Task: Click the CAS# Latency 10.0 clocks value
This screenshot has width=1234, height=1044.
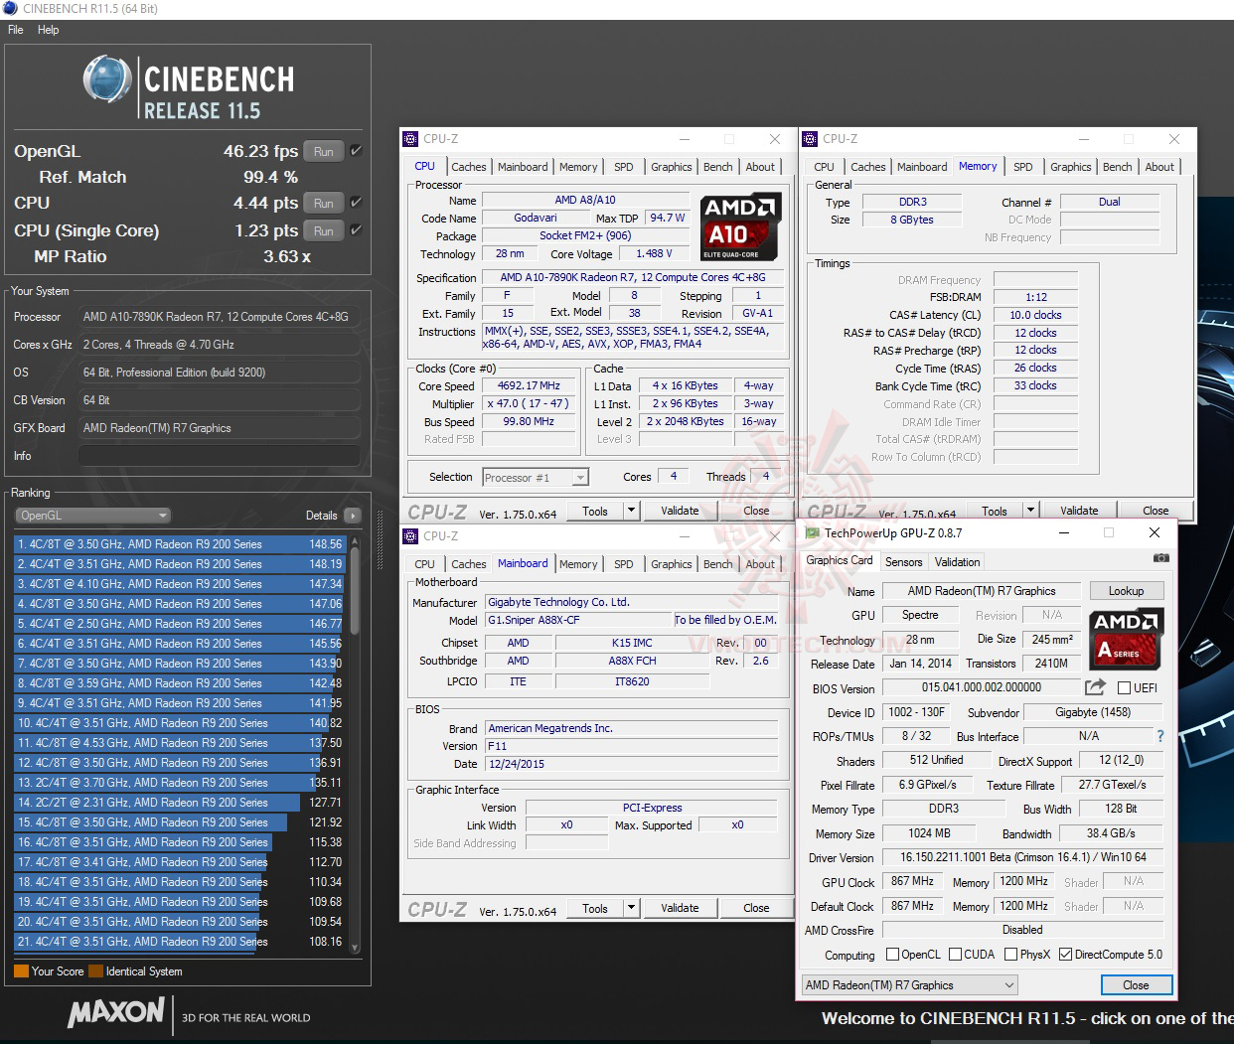Action: pyautogui.click(x=1035, y=315)
